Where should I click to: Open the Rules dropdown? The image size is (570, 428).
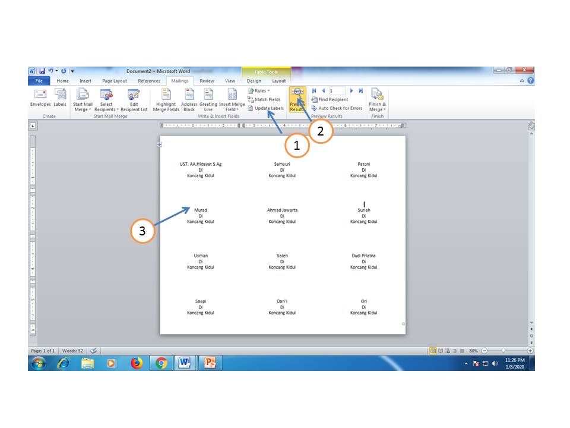[x=259, y=90]
